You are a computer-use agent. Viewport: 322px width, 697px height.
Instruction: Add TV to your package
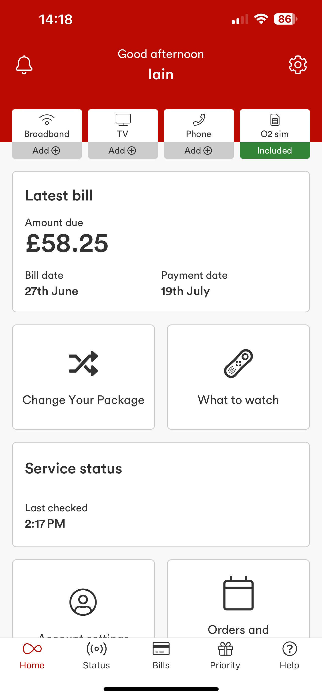pos(123,151)
